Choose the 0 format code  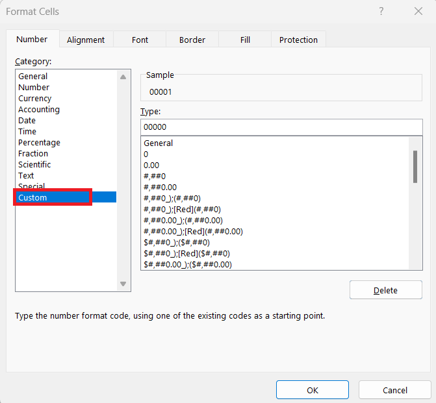click(275, 154)
